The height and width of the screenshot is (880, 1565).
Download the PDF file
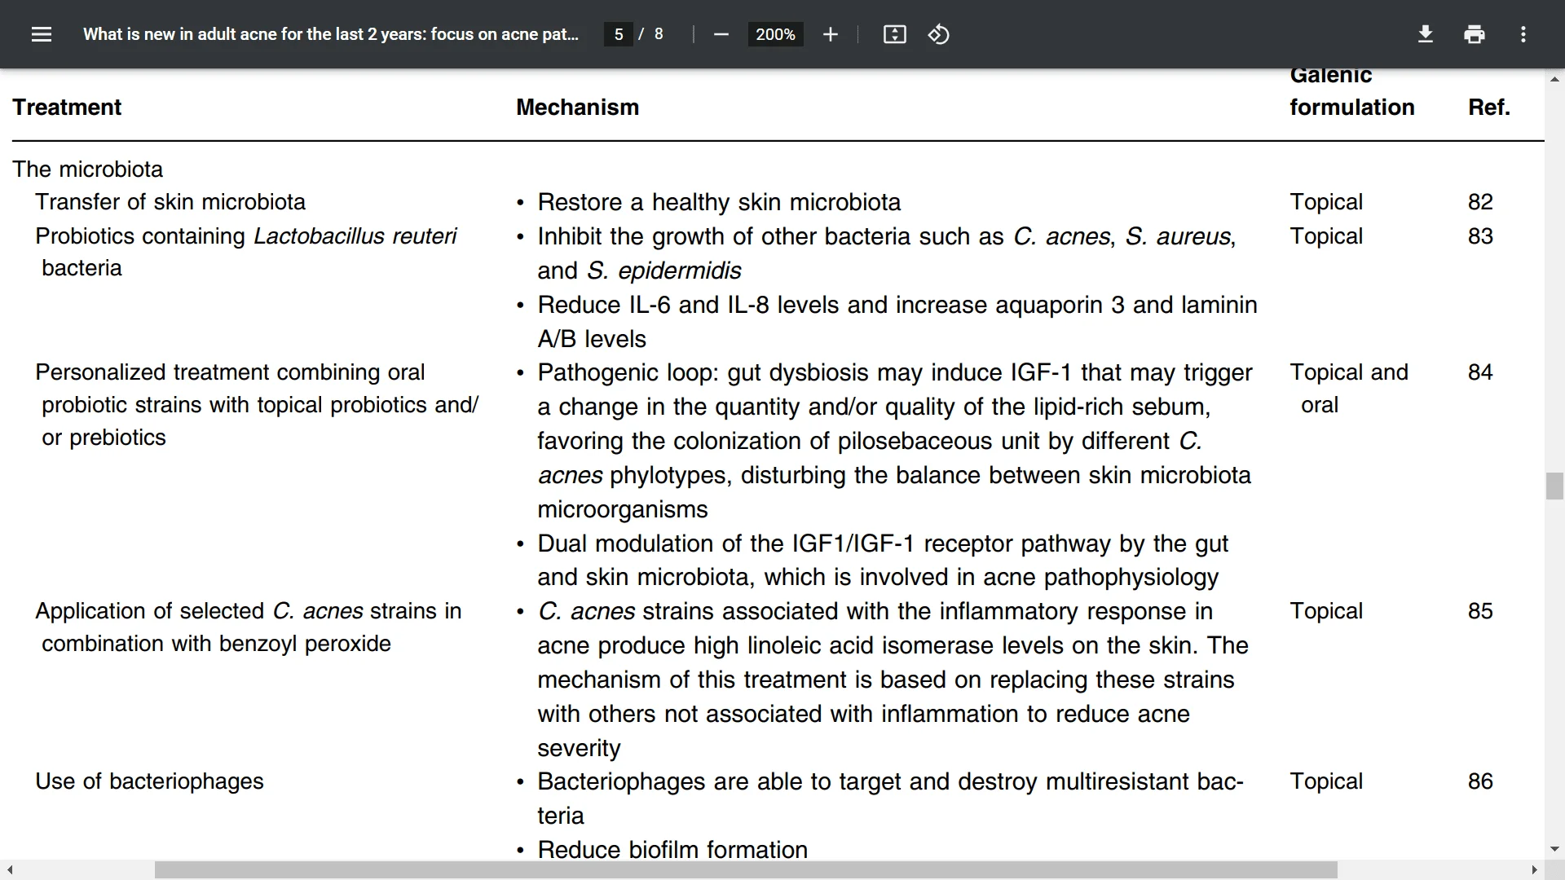click(1425, 34)
